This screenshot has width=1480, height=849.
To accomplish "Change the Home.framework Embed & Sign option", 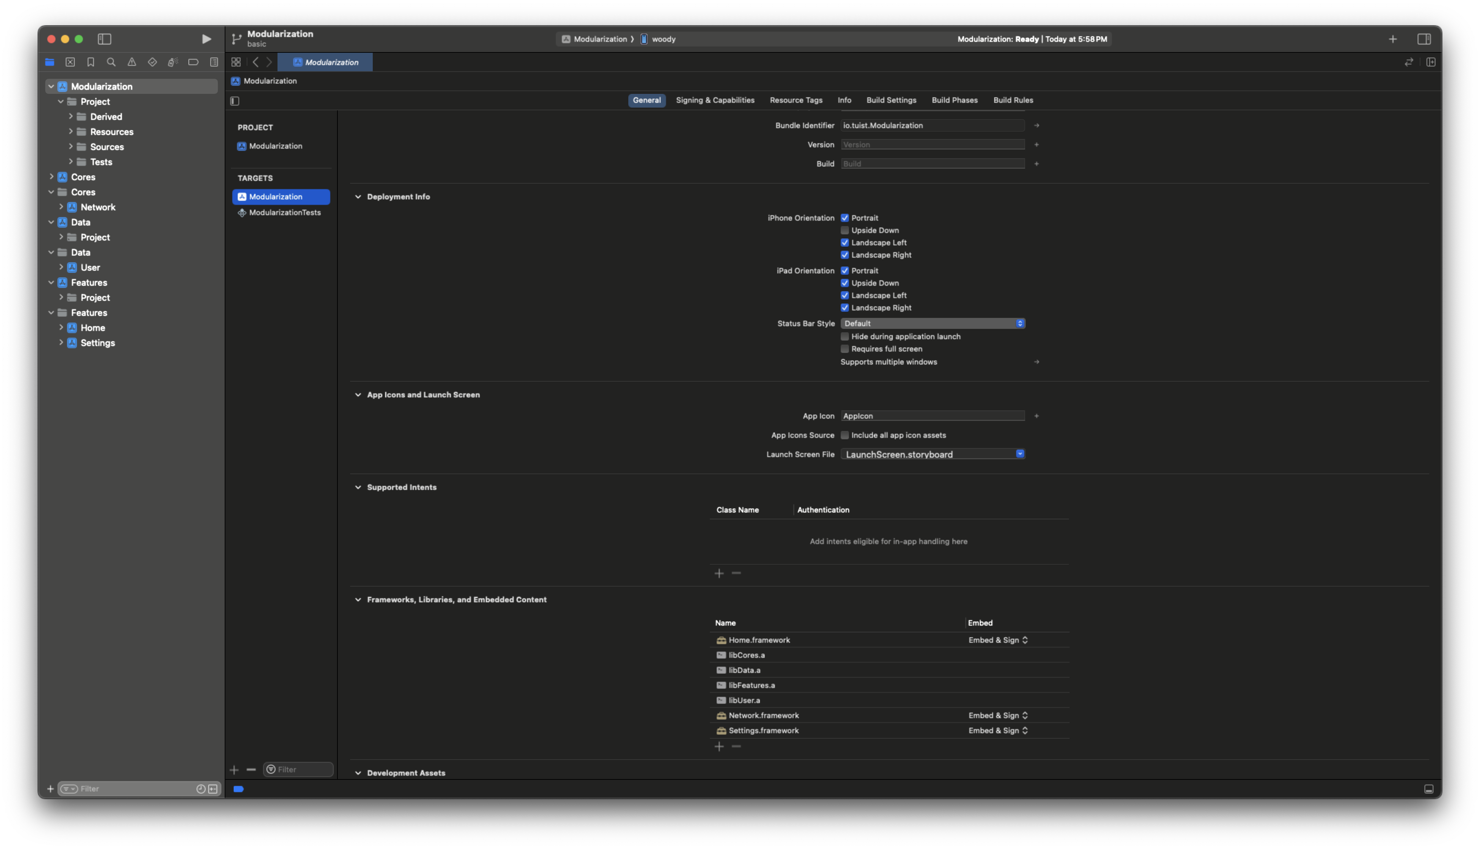I will point(998,640).
